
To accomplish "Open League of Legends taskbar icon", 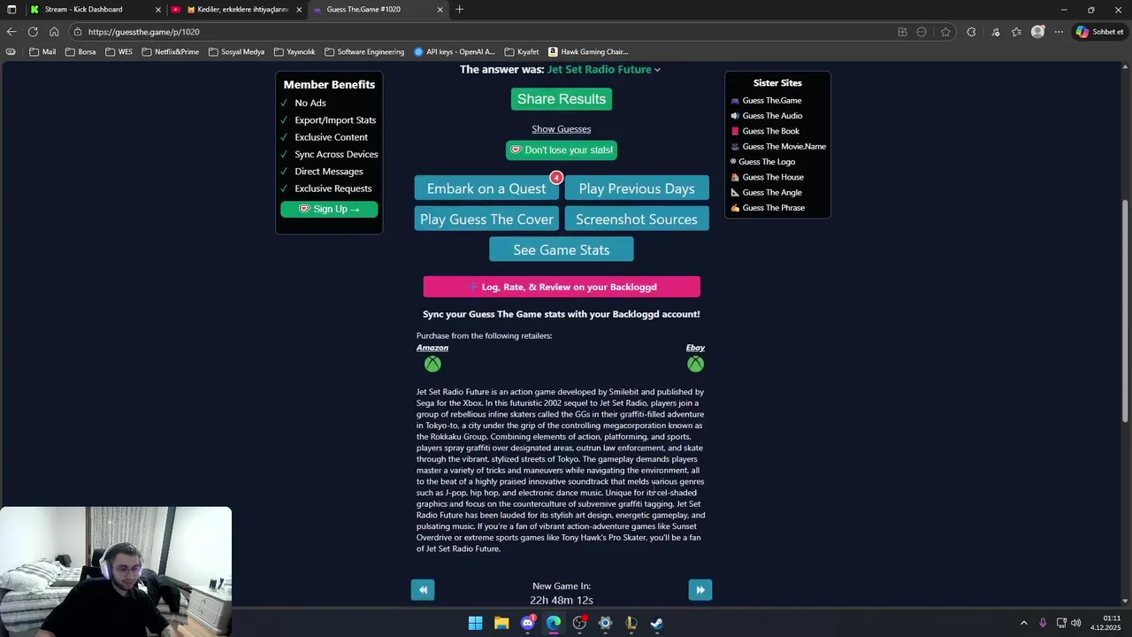I will pos(631,623).
